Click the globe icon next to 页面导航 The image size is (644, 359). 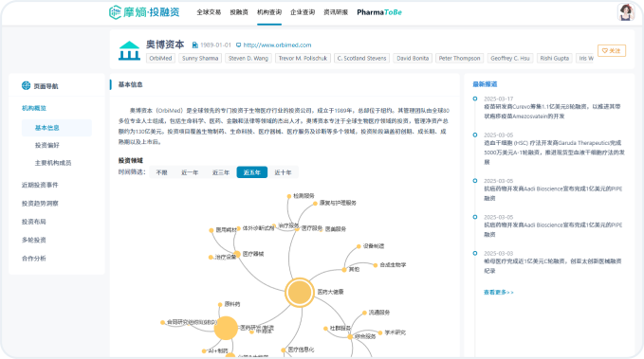(x=26, y=86)
